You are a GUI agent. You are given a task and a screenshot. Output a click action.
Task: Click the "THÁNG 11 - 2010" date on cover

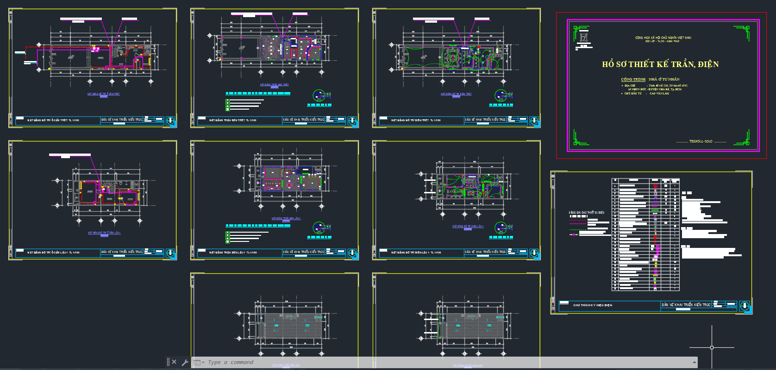pos(701,142)
